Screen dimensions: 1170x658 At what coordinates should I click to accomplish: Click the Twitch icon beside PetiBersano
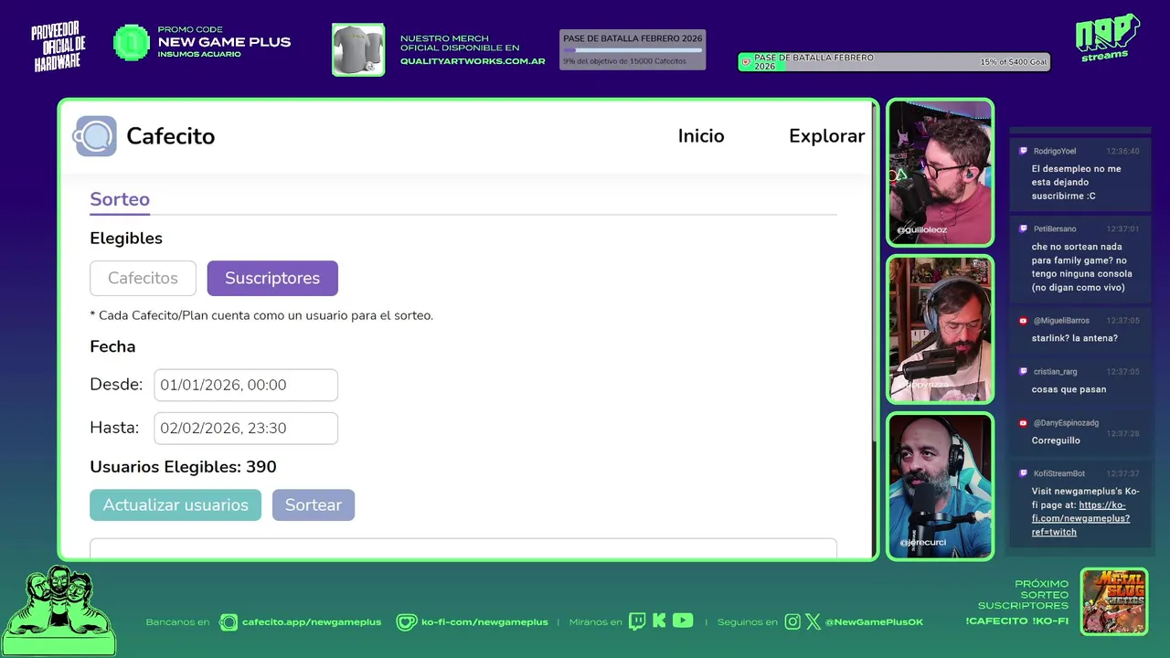tap(1023, 228)
